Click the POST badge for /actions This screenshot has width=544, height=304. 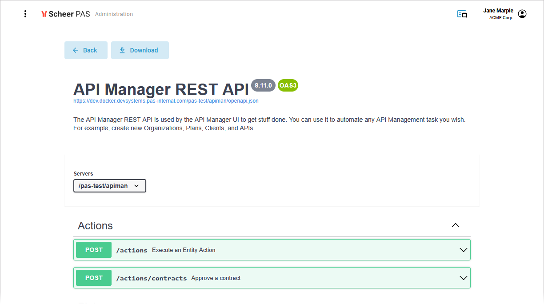(94, 250)
